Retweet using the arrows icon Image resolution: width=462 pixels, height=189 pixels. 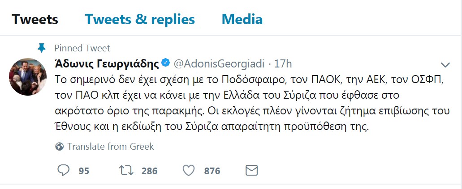126,170
